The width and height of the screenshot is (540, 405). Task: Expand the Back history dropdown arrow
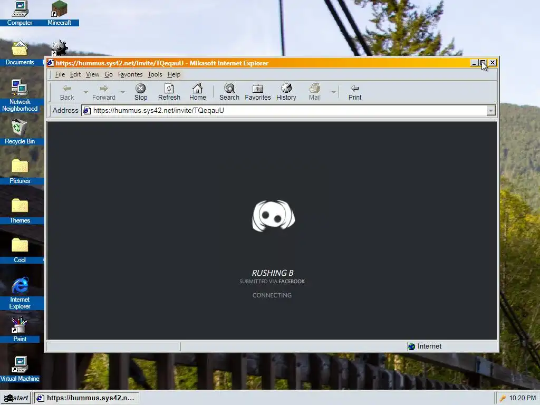[86, 92]
